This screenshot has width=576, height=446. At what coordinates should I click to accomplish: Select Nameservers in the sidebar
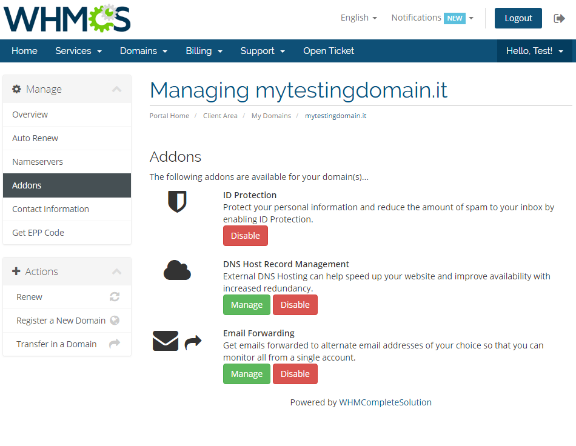pyautogui.click(x=67, y=162)
